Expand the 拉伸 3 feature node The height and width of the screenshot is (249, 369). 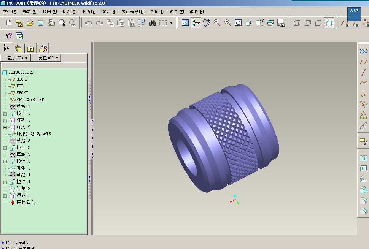coord(5,162)
